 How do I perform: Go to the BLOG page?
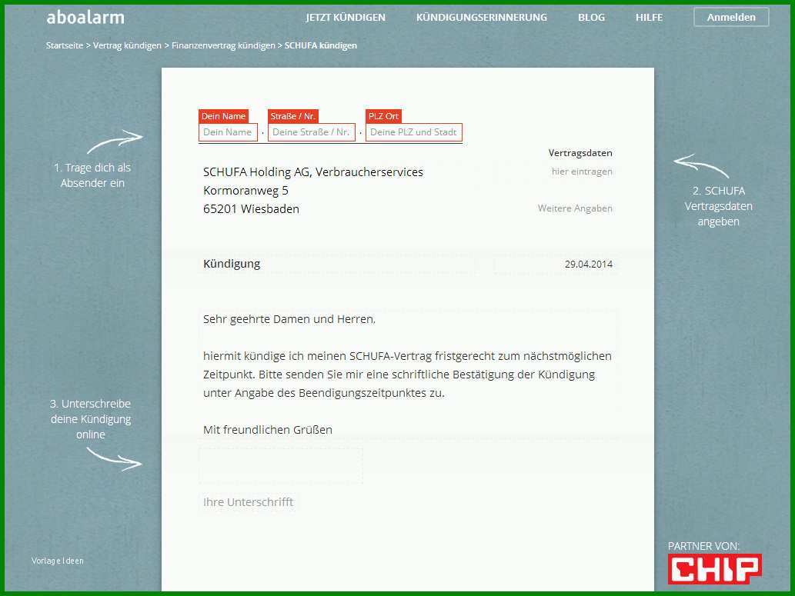point(591,17)
